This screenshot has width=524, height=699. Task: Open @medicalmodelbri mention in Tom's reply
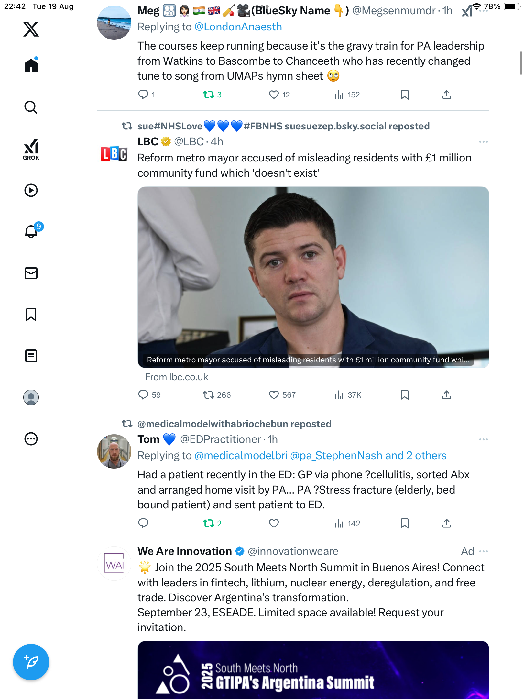[241, 456]
